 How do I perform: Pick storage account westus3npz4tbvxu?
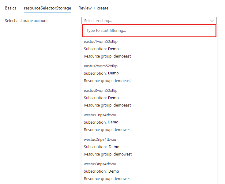[100, 164]
